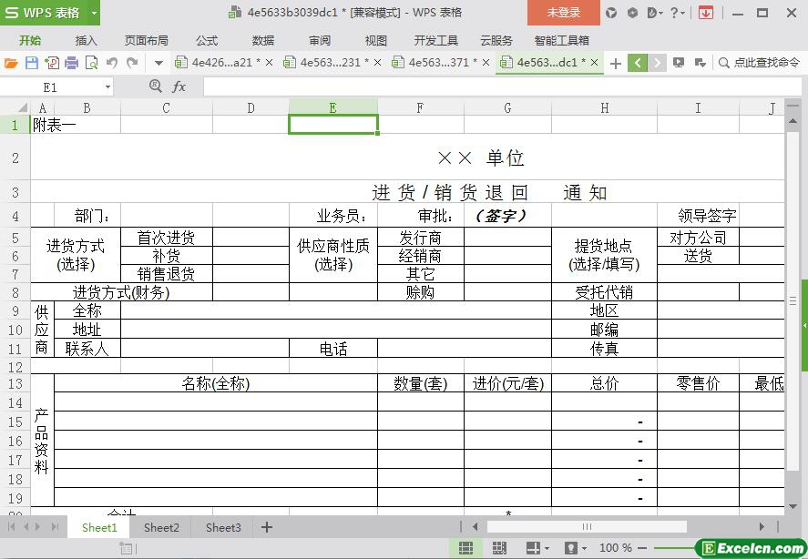Screen dimensions: 808x559
Task: Click the Print icon in quick toolbar
Action: (x=71, y=63)
